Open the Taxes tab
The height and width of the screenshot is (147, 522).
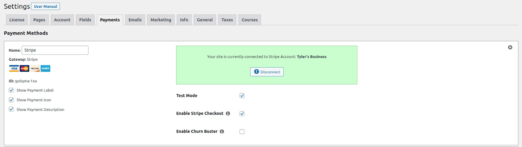pos(227,20)
